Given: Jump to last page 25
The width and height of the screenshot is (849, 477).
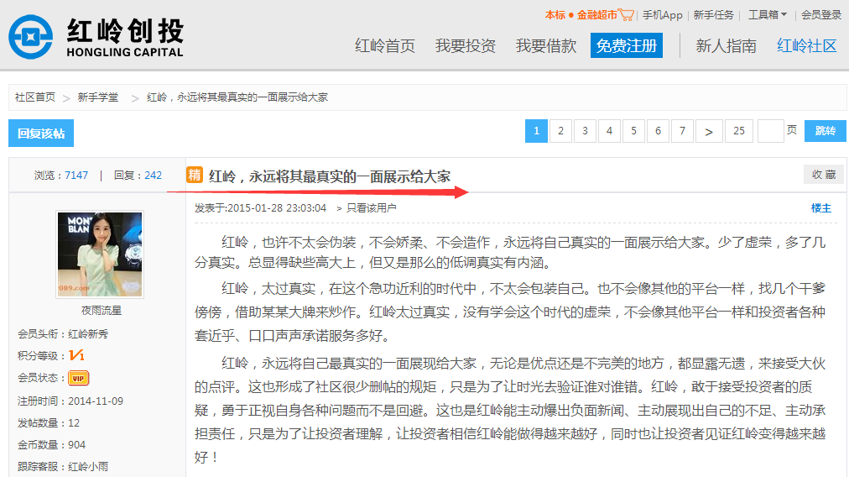Looking at the screenshot, I should pyautogui.click(x=739, y=131).
